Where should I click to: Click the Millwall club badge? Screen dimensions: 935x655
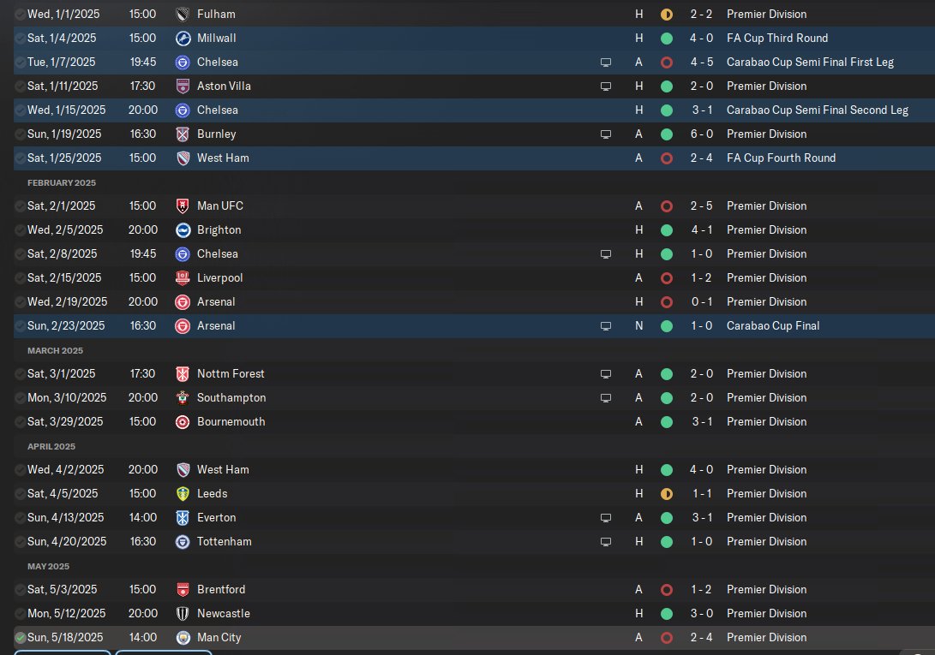183,39
